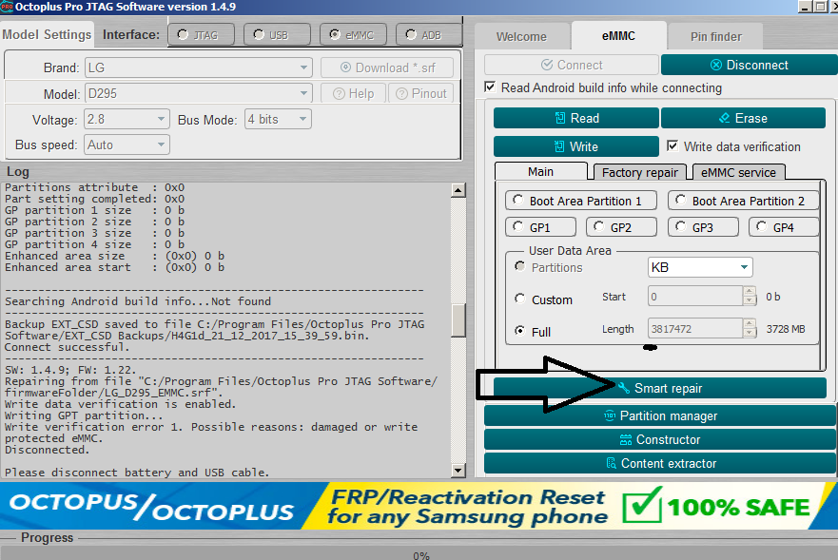
Task: Click the question mark icon on Help
Action: (339, 93)
